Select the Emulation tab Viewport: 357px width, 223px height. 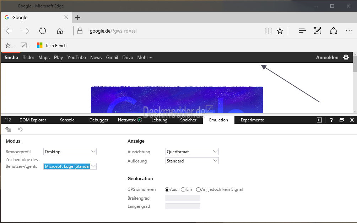[x=218, y=120]
